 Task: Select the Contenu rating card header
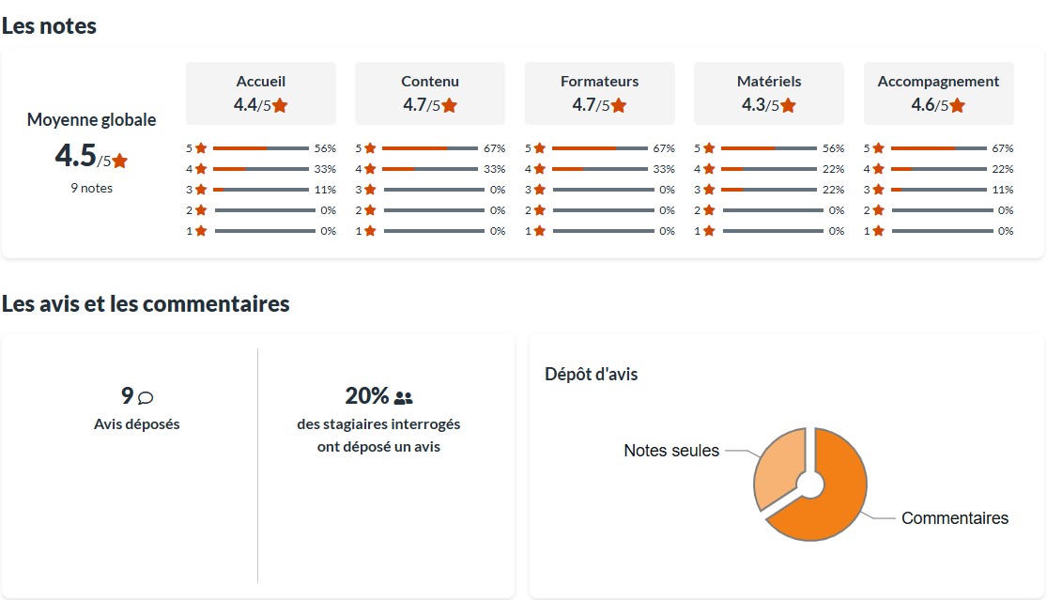[x=430, y=93]
